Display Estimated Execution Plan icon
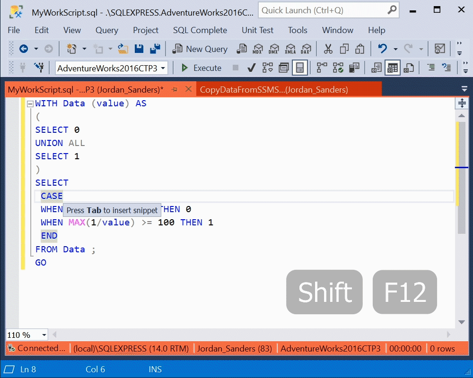Screen dimensions: 473x378 [x=268, y=68]
